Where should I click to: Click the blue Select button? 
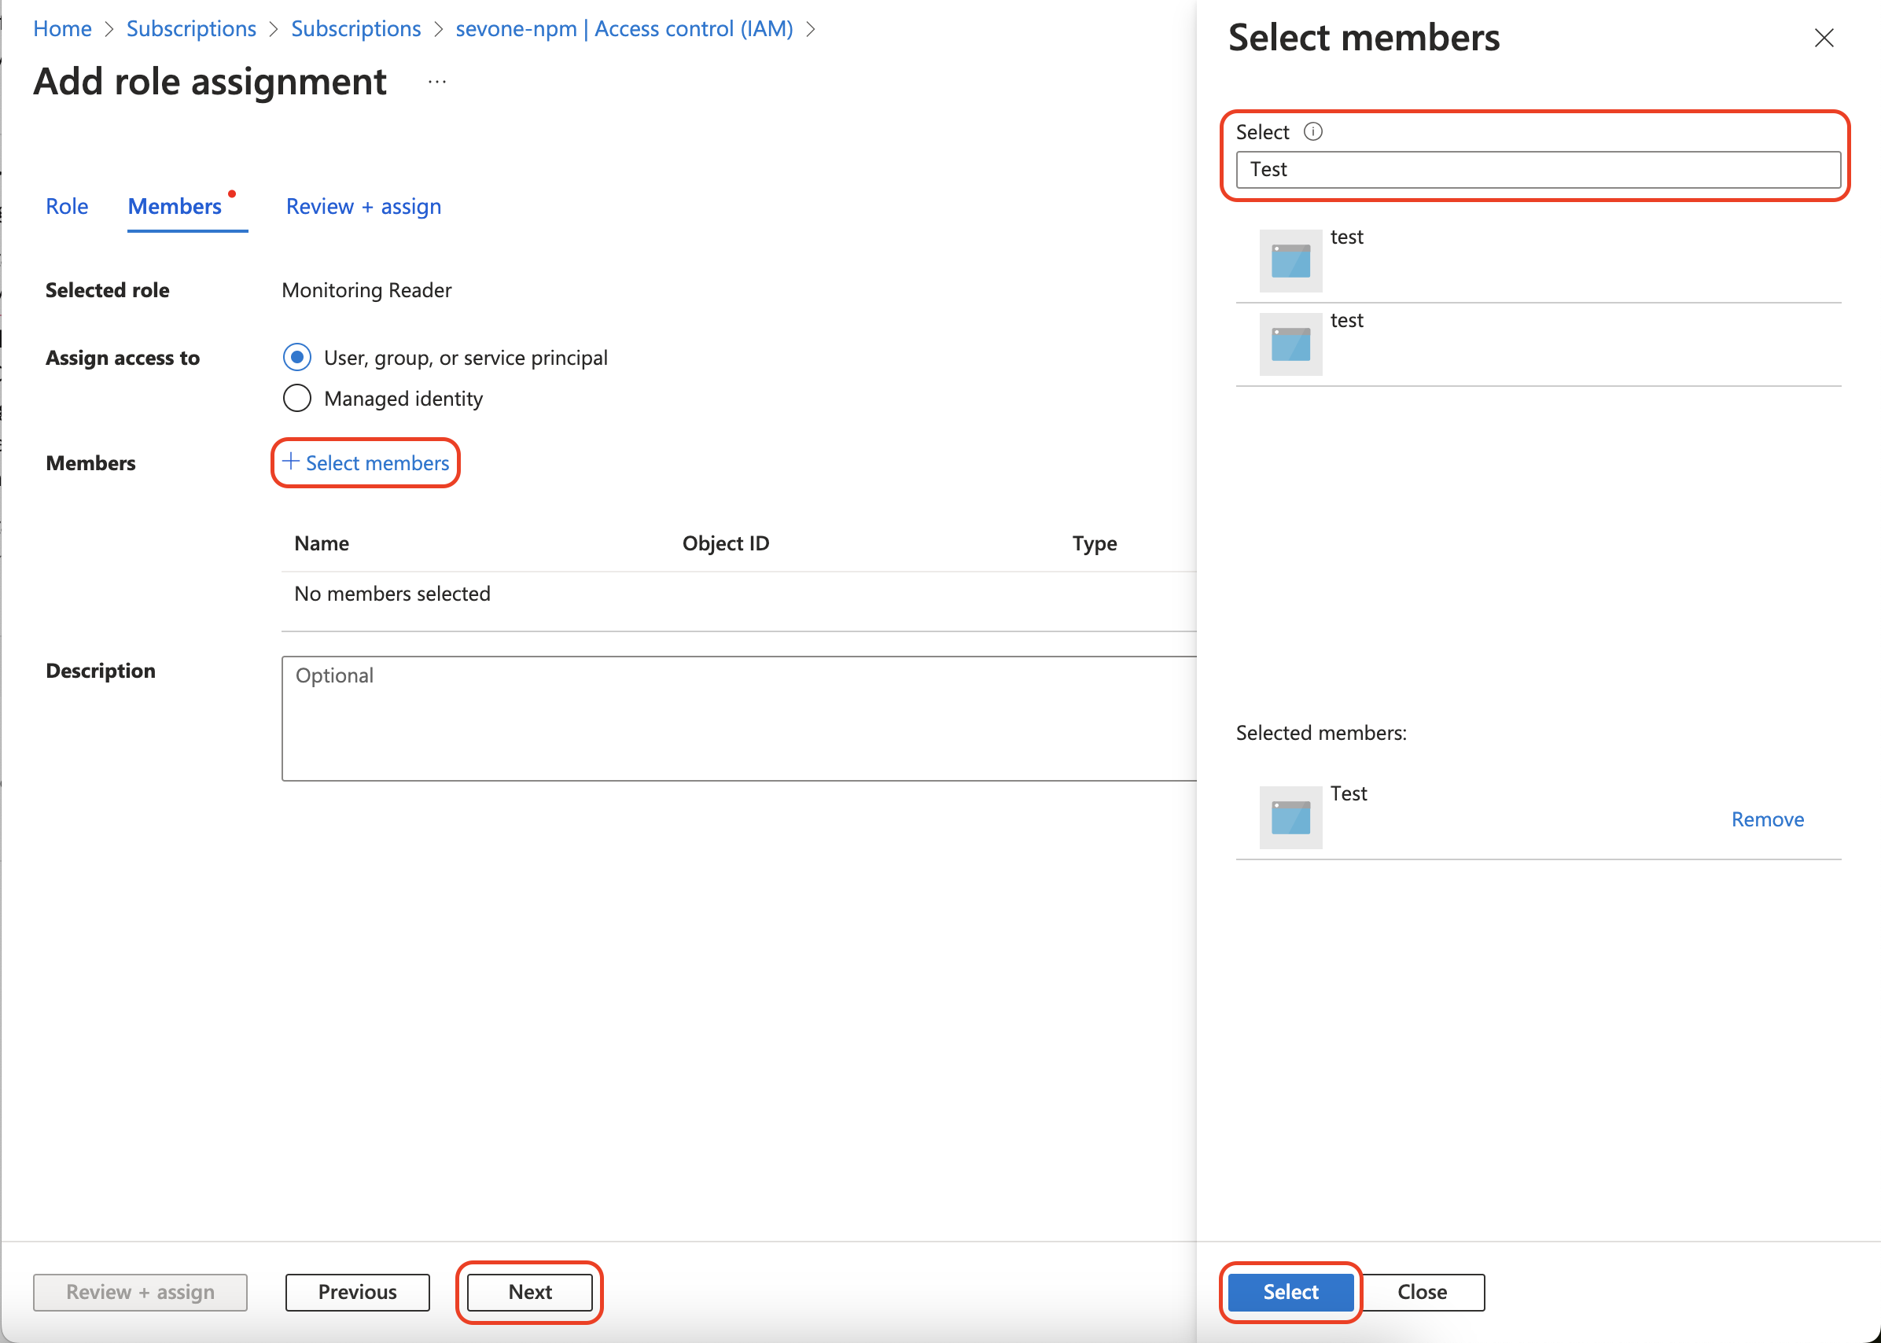click(x=1290, y=1292)
